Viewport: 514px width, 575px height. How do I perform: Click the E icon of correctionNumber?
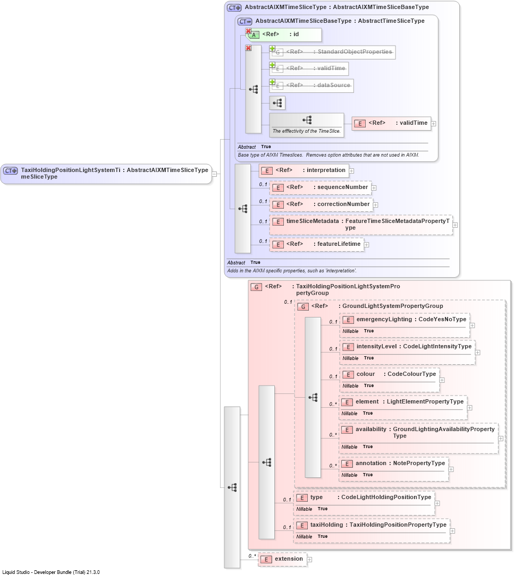tap(278, 204)
